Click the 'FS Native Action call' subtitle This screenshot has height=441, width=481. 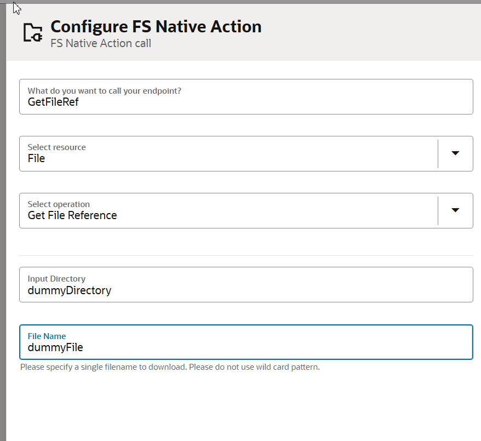[x=101, y=43]
